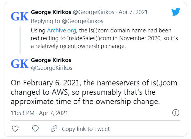Screen dimensions: 191x139
Task: Click the main tweet text about nameservers
Action: (94, 92)
